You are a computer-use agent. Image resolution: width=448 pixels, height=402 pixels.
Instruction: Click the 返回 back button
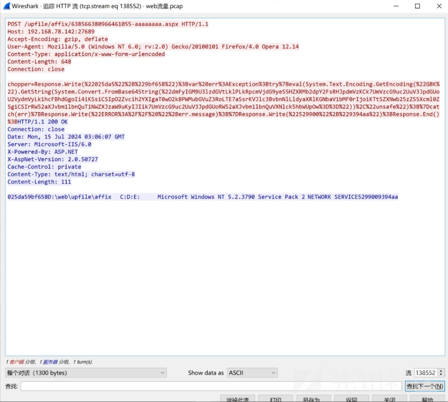point(351,399)
